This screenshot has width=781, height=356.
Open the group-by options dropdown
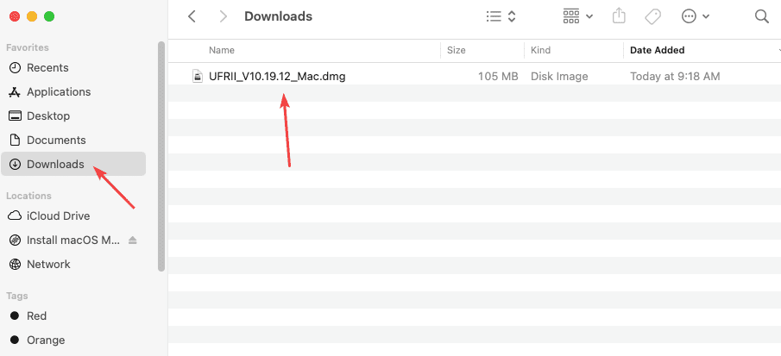[577, 16]
